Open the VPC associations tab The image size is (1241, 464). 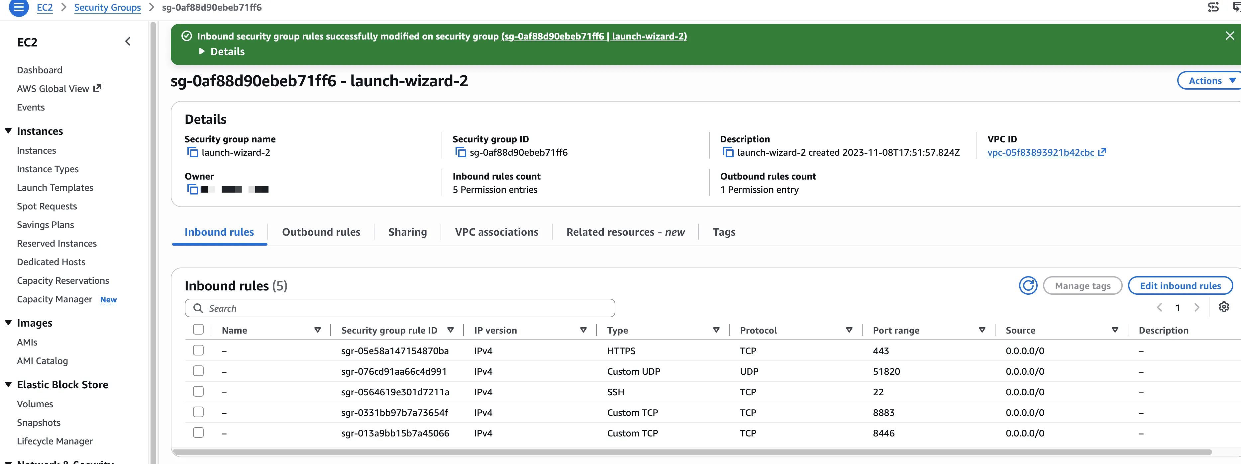tap(497, 232)
